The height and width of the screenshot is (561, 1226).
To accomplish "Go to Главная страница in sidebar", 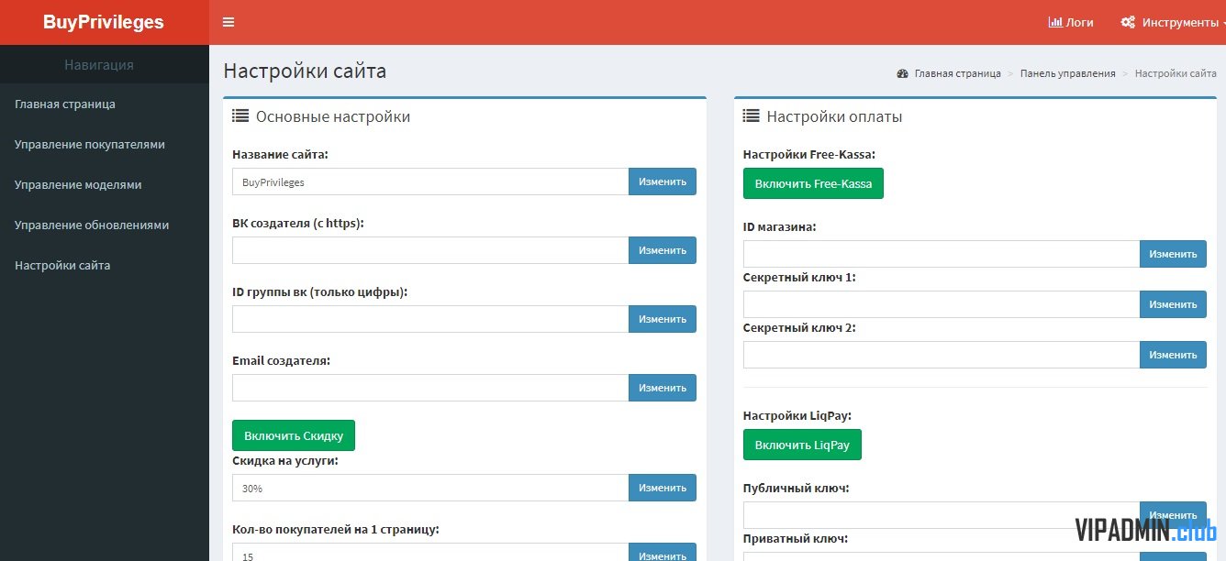I will point(105,104).
